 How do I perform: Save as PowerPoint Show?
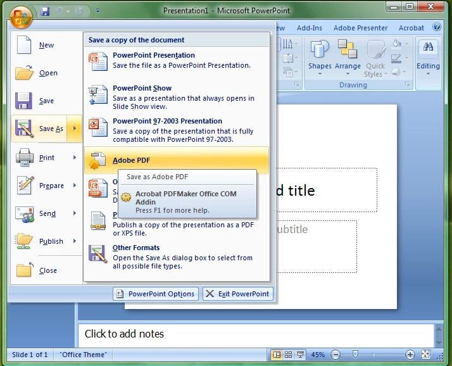coord(177,97)
